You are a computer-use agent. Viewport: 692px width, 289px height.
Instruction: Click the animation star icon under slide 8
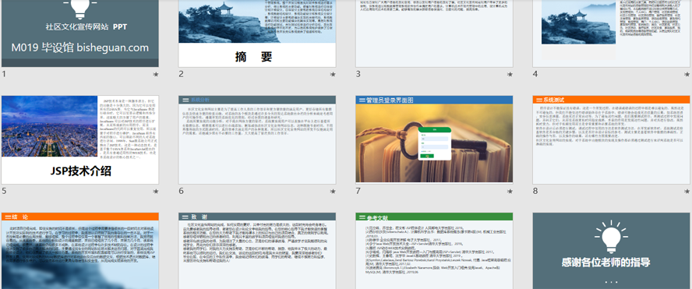pos(687,192)
